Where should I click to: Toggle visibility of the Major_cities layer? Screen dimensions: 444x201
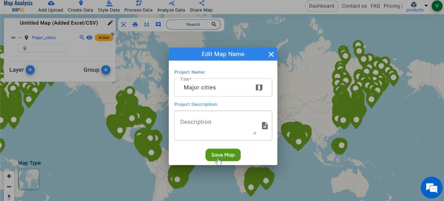pyautogui.click(x=89, y=37)
